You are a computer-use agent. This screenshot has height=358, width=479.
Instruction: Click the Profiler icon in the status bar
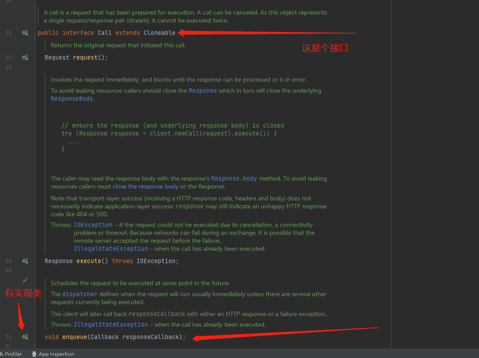(x=3, y=354)
